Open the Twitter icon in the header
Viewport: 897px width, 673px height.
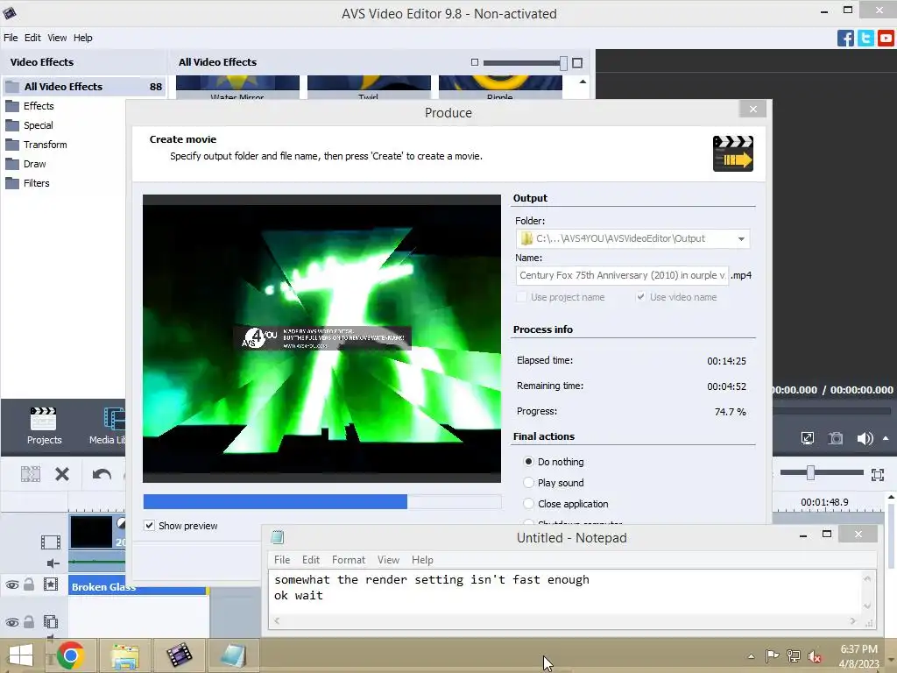tap(865, 39)
